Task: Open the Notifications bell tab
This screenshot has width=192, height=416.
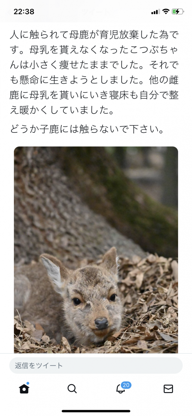Action: (120, 389)
